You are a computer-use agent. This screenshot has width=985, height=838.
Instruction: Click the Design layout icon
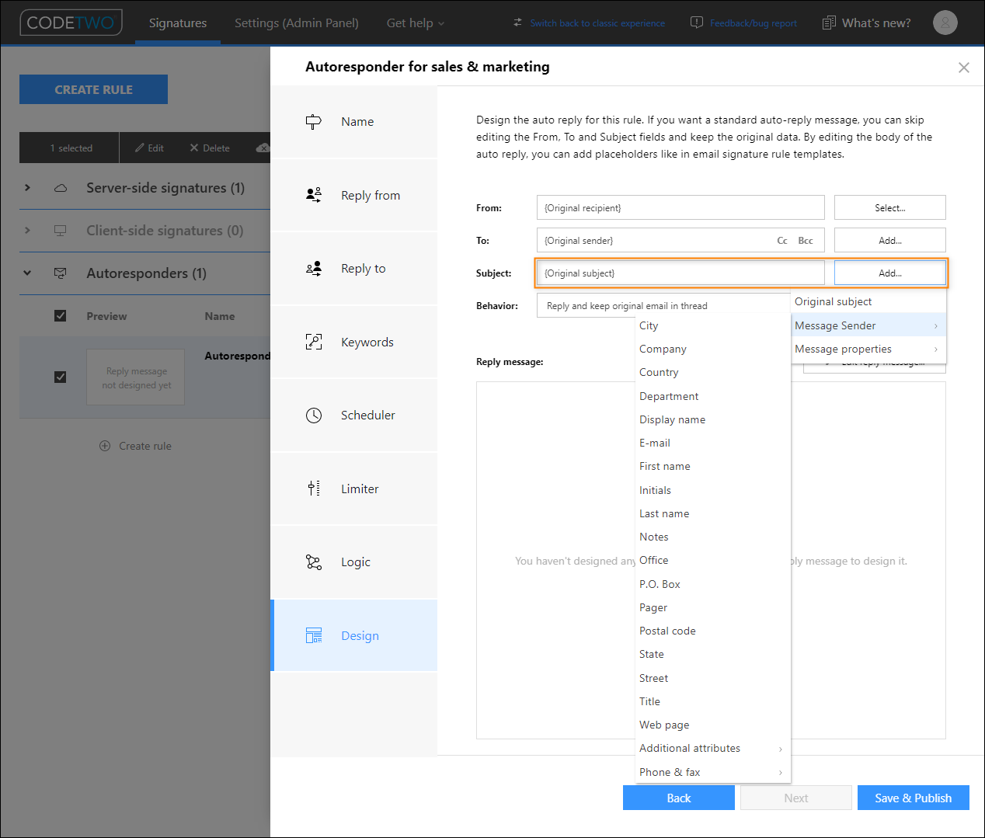click(313, 635)
